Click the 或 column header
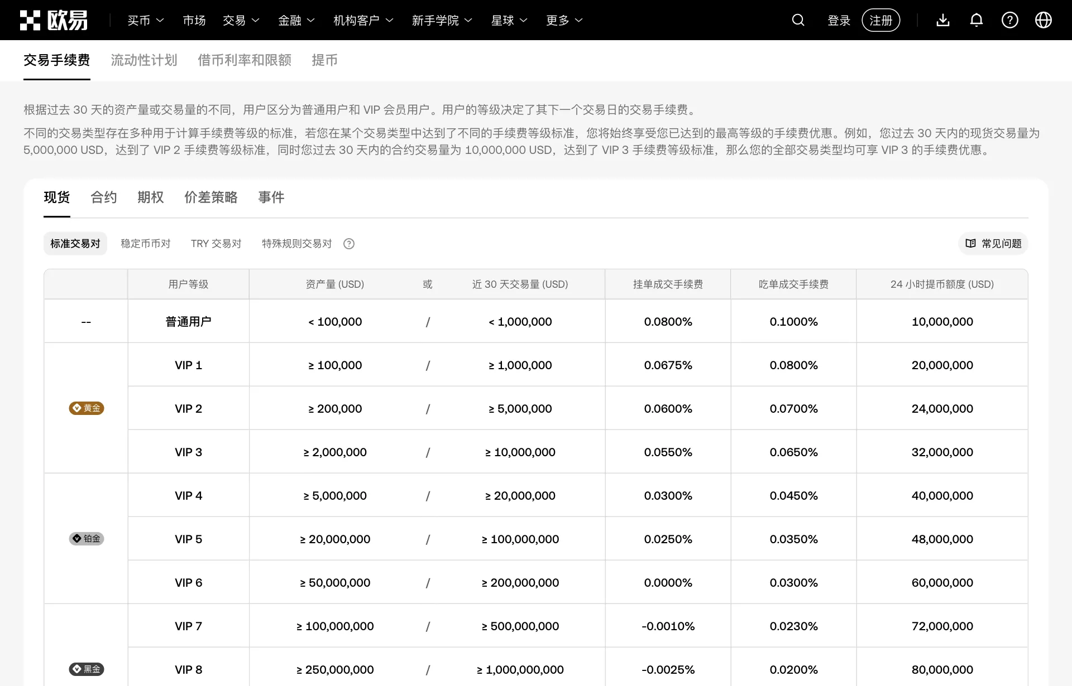1072x686 pixels. point(428,284)
